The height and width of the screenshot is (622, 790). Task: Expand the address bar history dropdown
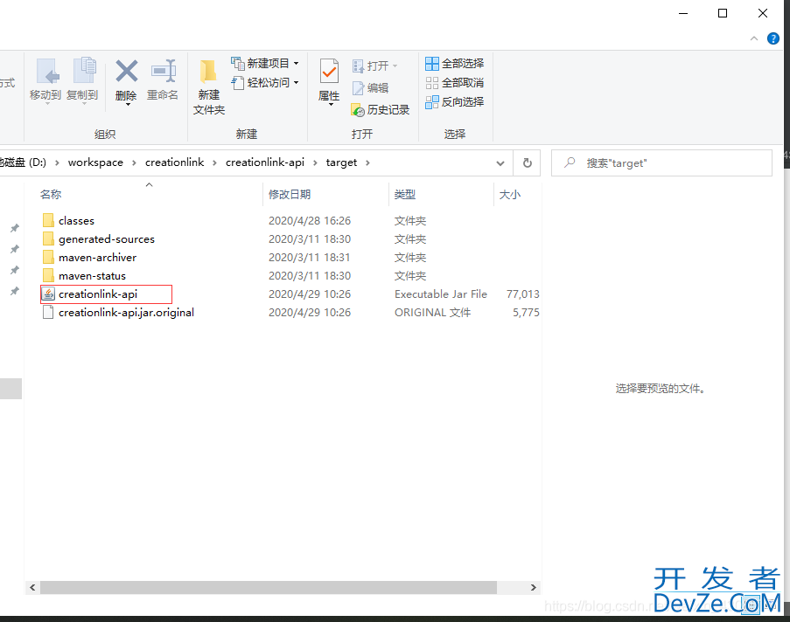coord(500,163)
